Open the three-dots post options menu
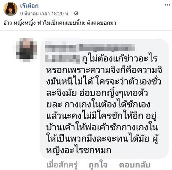Viewport: 172px width, 170px height. point(168,5)
